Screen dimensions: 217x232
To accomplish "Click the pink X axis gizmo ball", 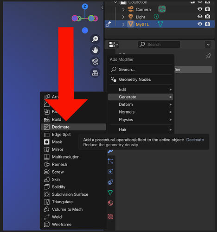I will (96, 19).
